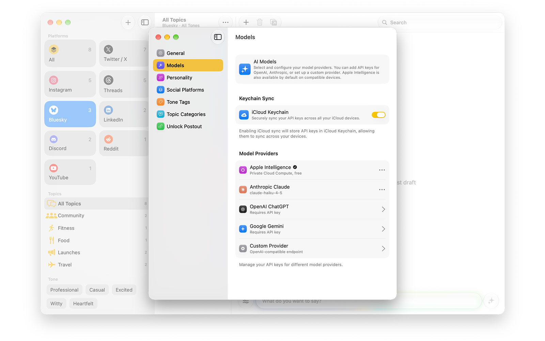Open the ellipsis menu next to All Topics
Image resolution: width=545 pixels, height=341 pixels.
point(225,23)
